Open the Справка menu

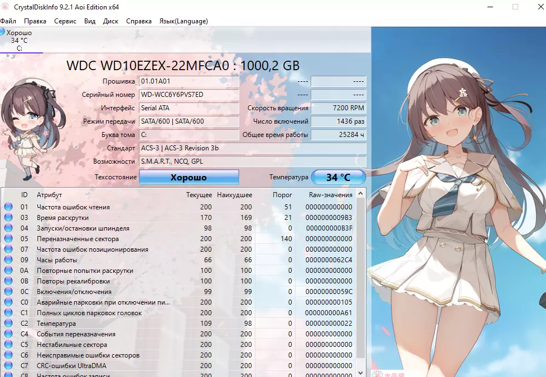pyautogui.click(x=138, y=21)
